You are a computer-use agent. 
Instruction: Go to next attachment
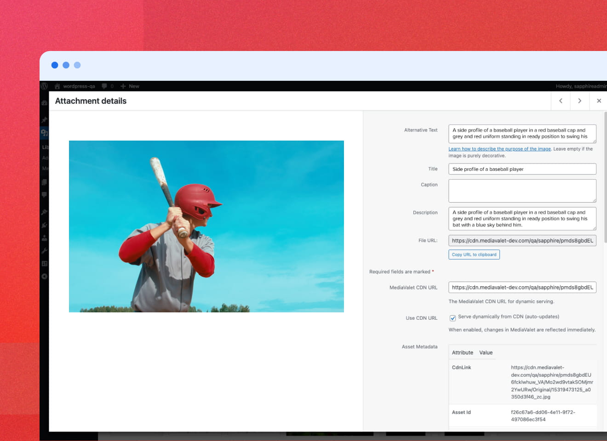tap(579, 101)
